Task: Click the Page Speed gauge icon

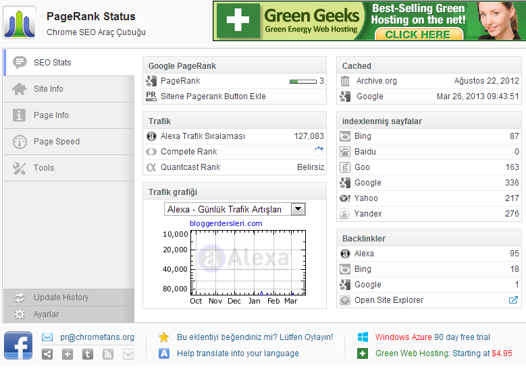Action: (20, 142)
